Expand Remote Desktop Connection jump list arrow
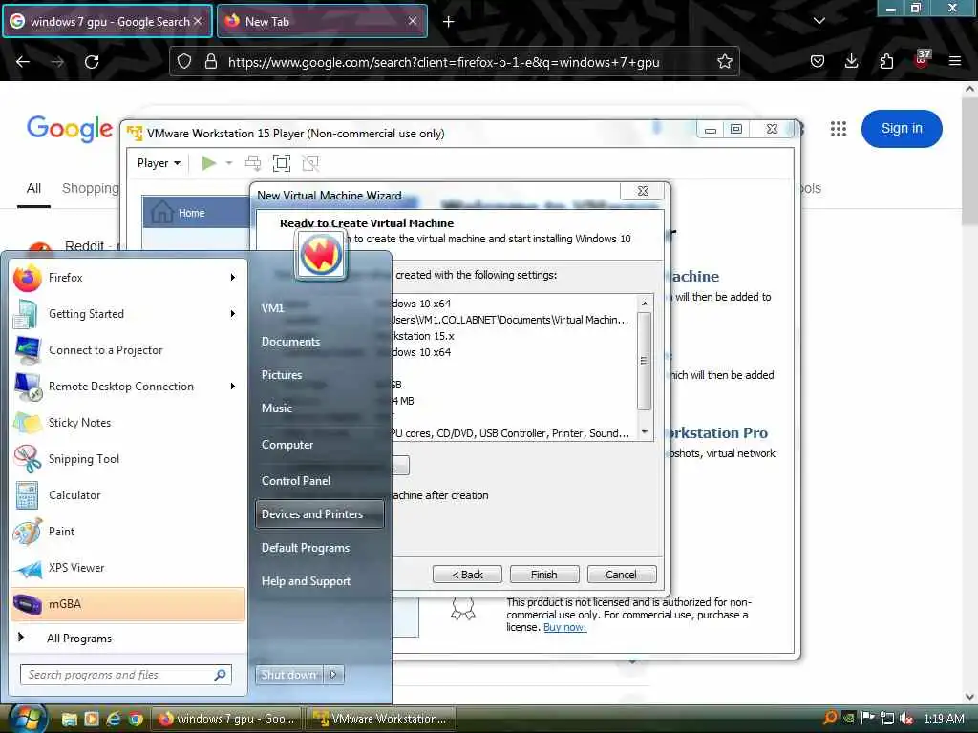The height and width of the screenshot is (733, 978). coord(233,387)
